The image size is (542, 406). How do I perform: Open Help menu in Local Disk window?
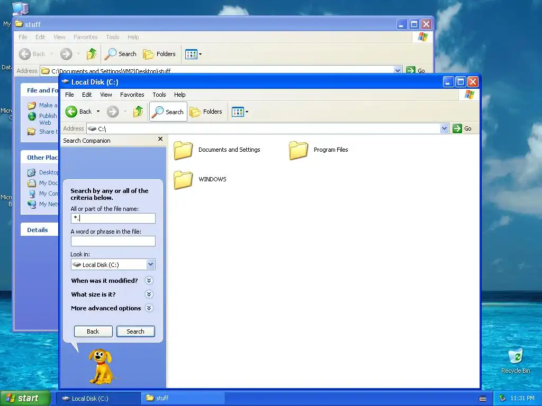(180, 95)
